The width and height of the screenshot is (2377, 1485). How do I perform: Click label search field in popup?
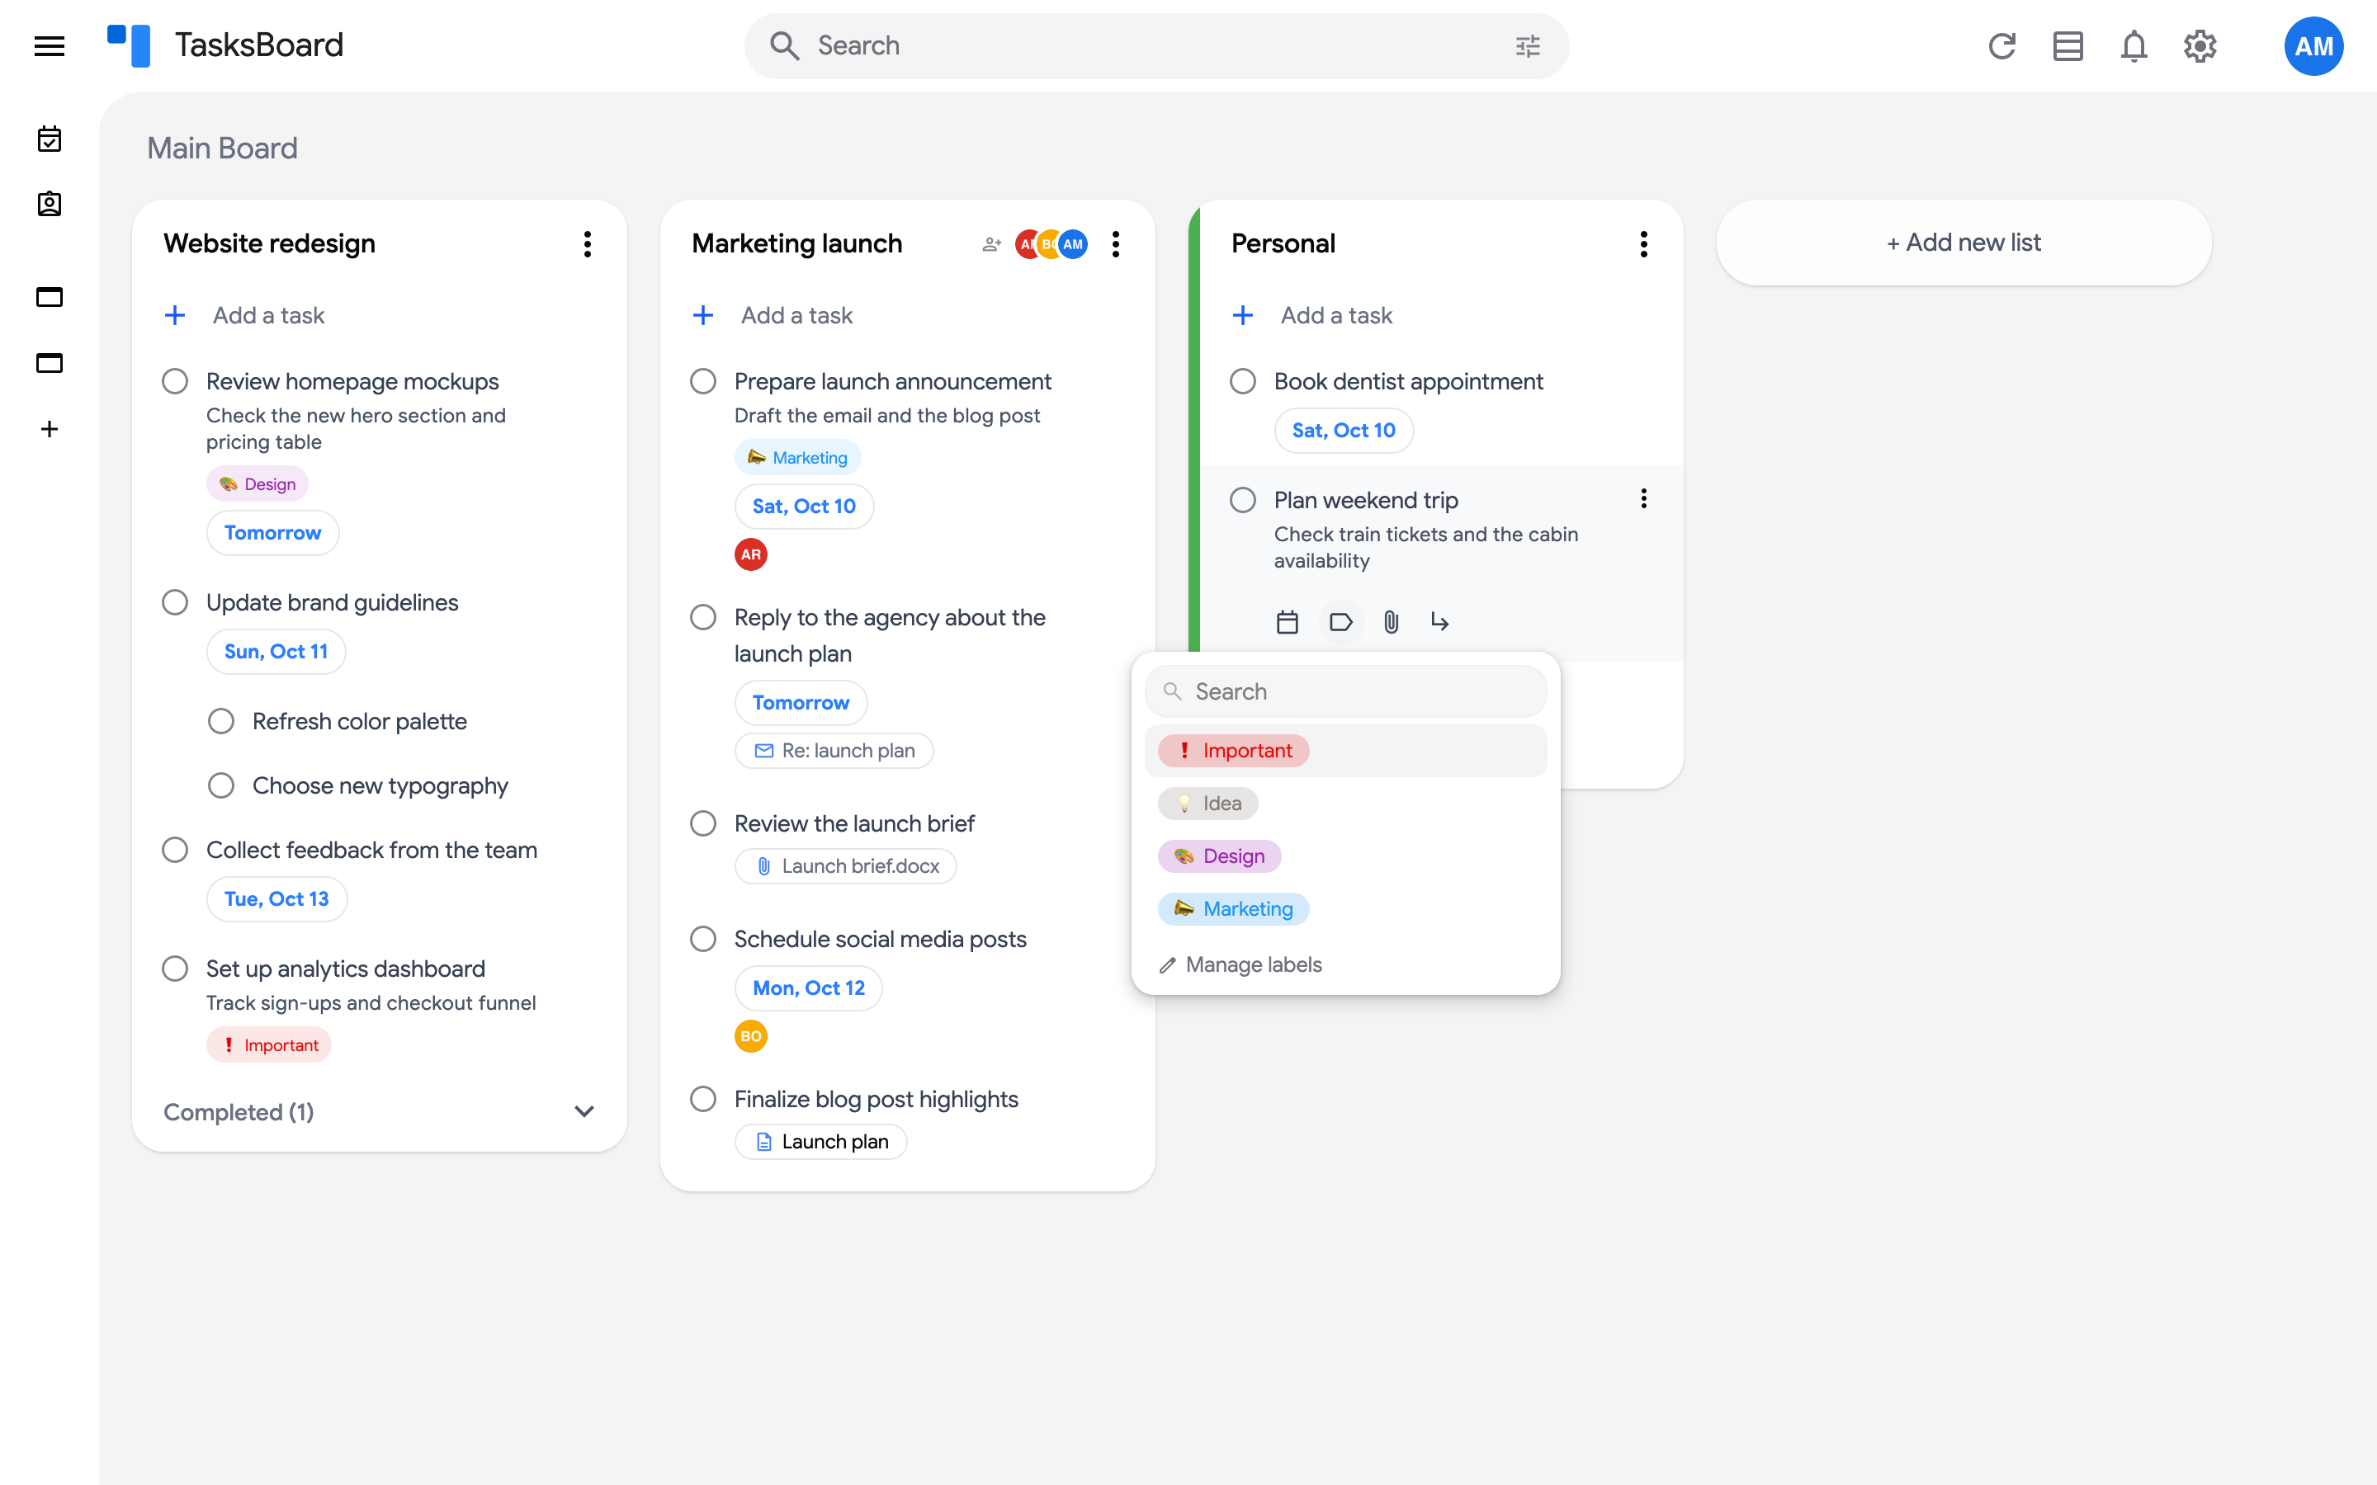pos(1344,691)
